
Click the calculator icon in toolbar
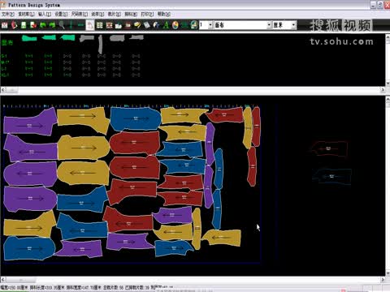pyautogui.click(x=147, y=25)
